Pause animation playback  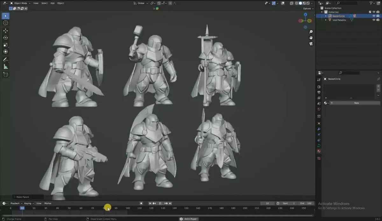click(160, 203)
